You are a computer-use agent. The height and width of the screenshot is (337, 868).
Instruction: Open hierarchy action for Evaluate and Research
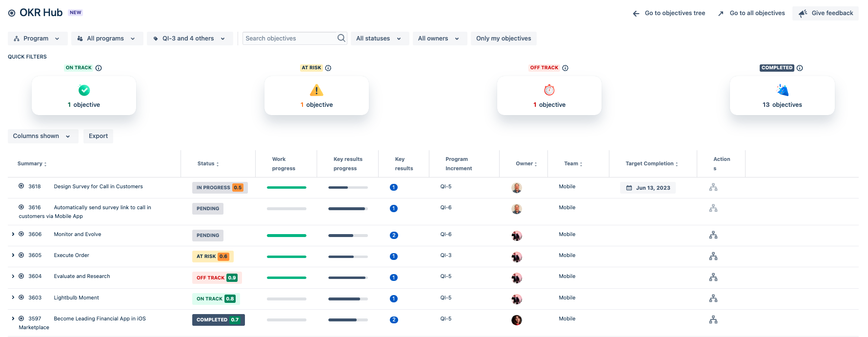coord(713,278)
